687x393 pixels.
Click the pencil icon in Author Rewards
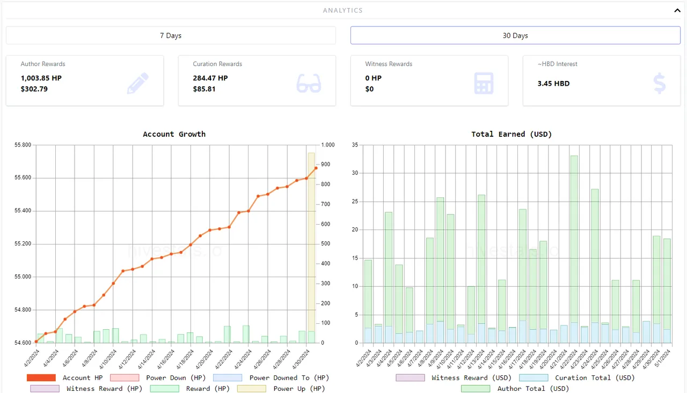137,84
